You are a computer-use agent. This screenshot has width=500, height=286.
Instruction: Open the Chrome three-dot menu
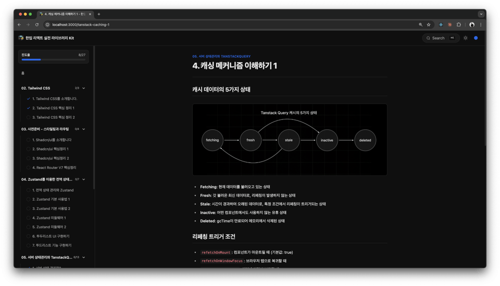tap(481, 24)
